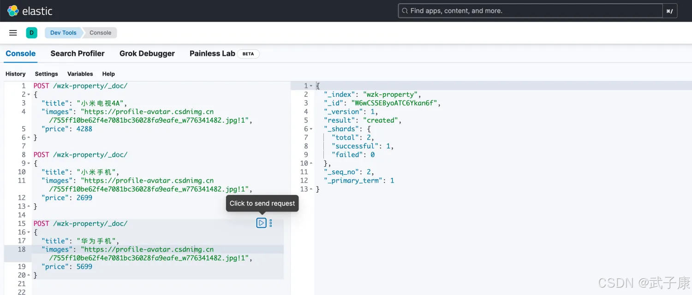Collapse the request body at line 16
This screenshot has height=295, width=692.
(29, 232)
